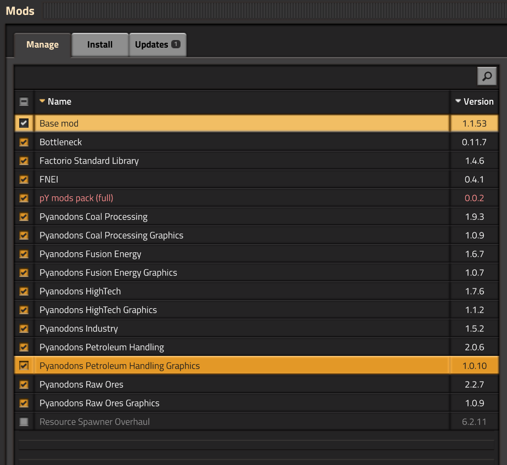507x465 pixels.
Task: Disable Pyanodons Fusion Energy checkbox
Action: [24, 254]
